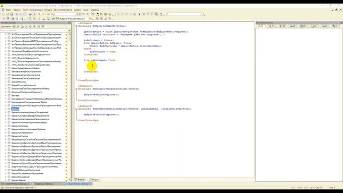Print using the printer icon
343x193 pixels.
click(30, 14)
